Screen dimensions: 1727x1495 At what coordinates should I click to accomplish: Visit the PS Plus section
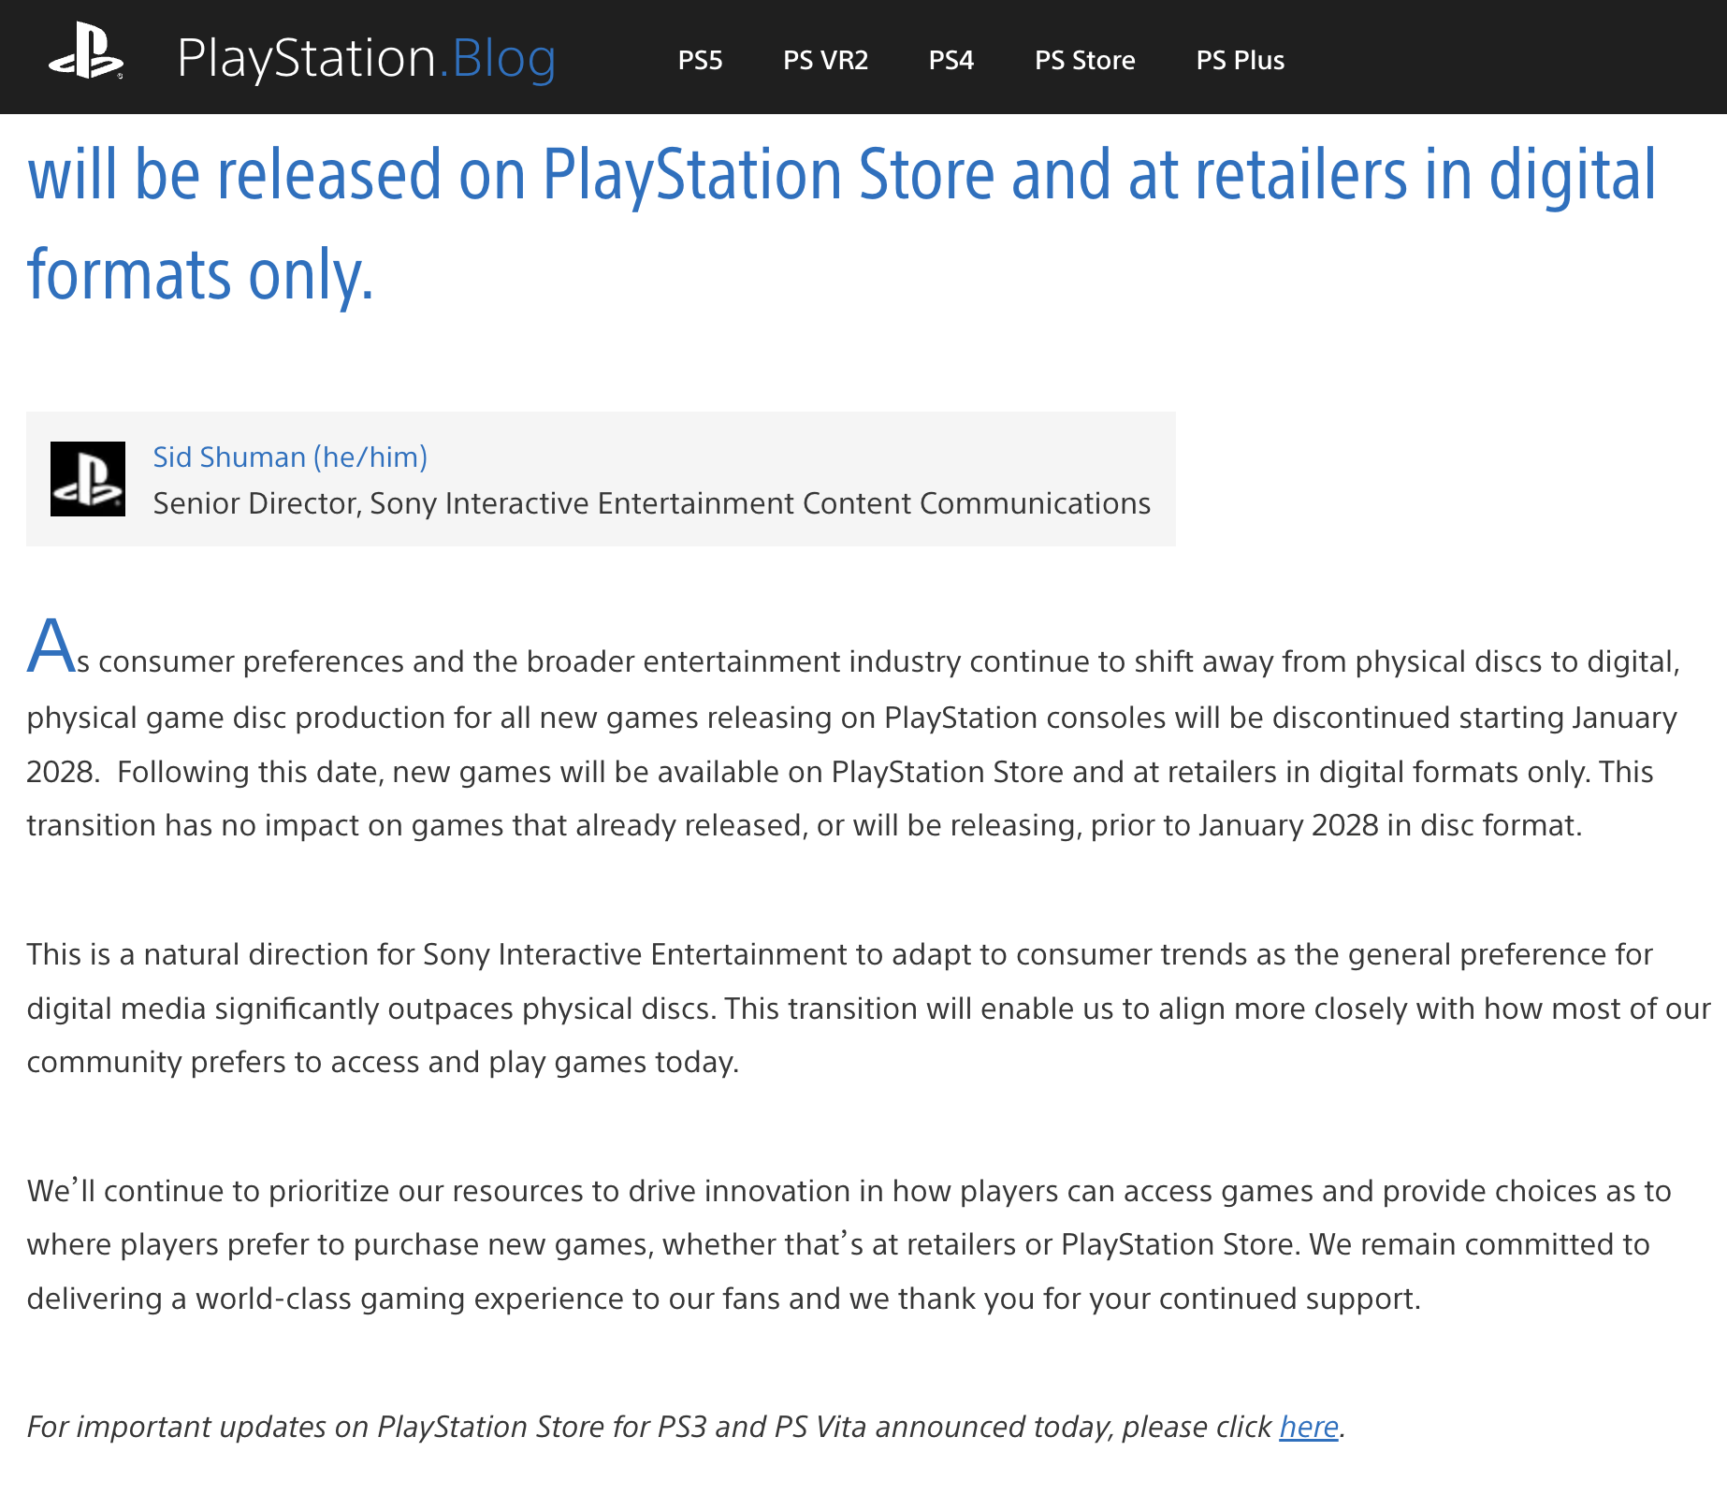(x=1240, y=60)
